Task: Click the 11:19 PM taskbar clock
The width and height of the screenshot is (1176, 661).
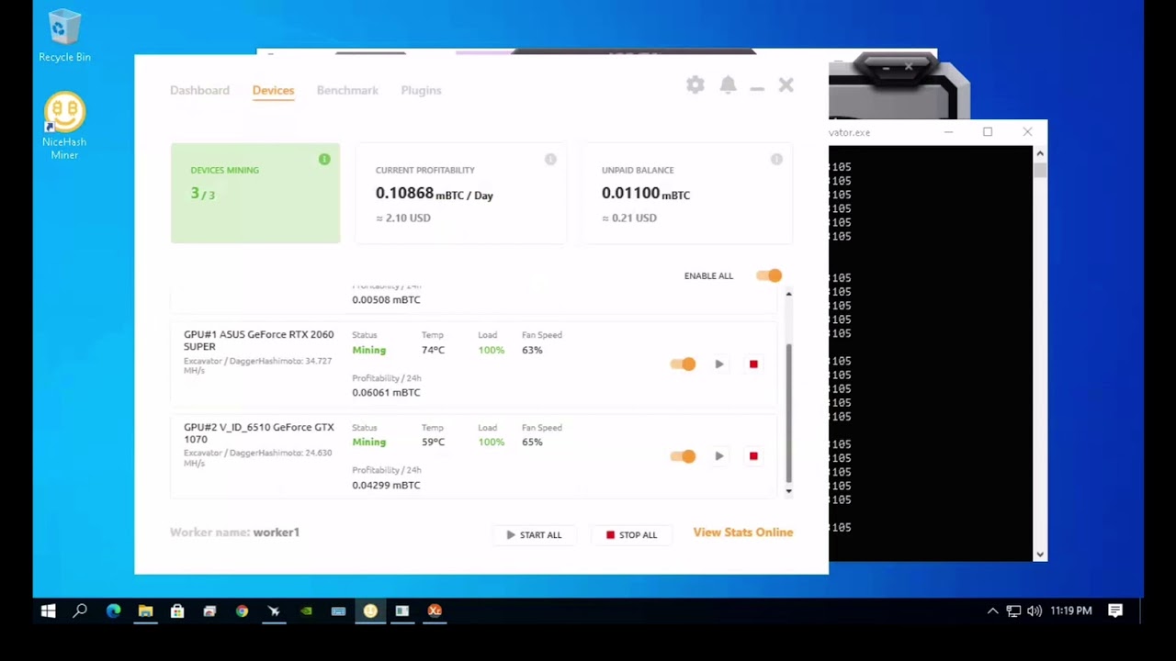Action: tap(1071, 611)
